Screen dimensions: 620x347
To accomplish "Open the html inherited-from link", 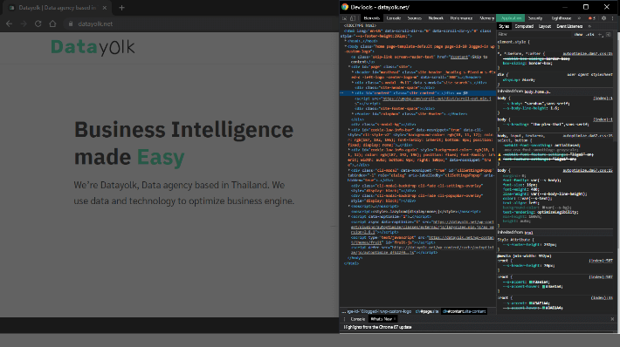I will click(528, 233).
